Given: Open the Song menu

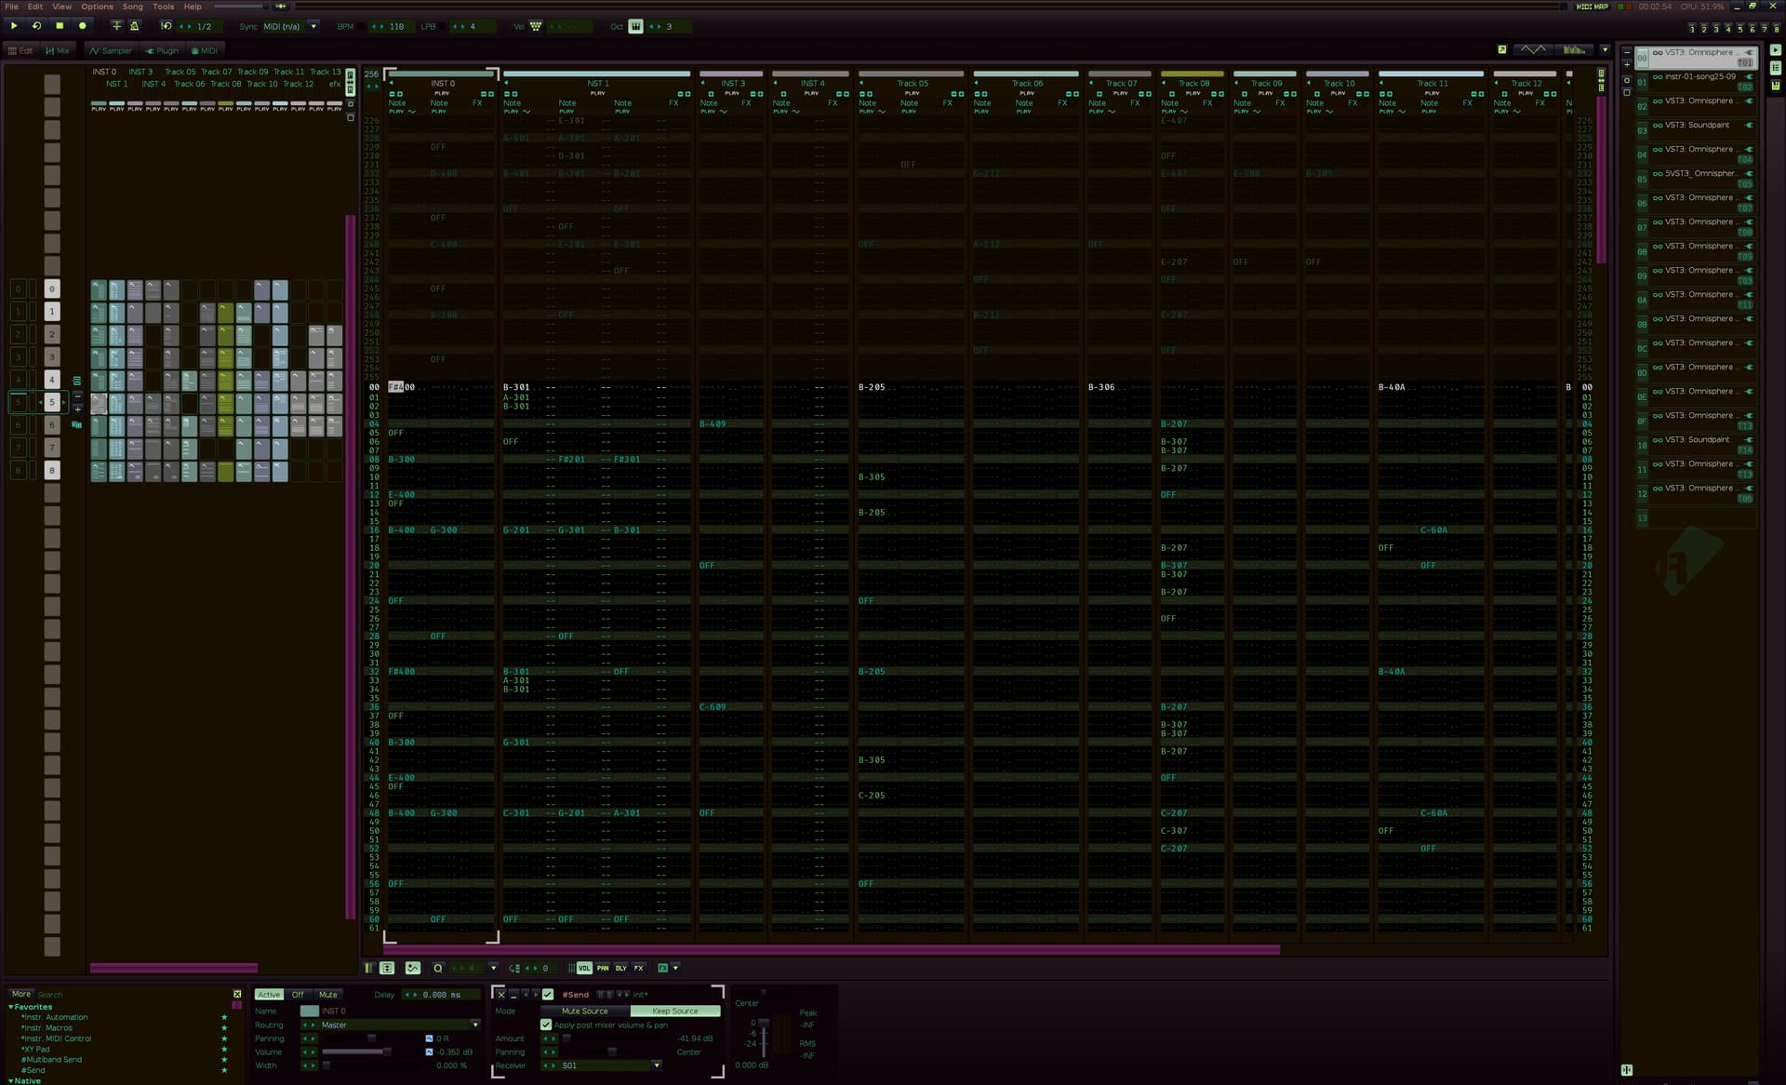Looking at the screenshot, I should pyautogui.click(x=132, y=7).
